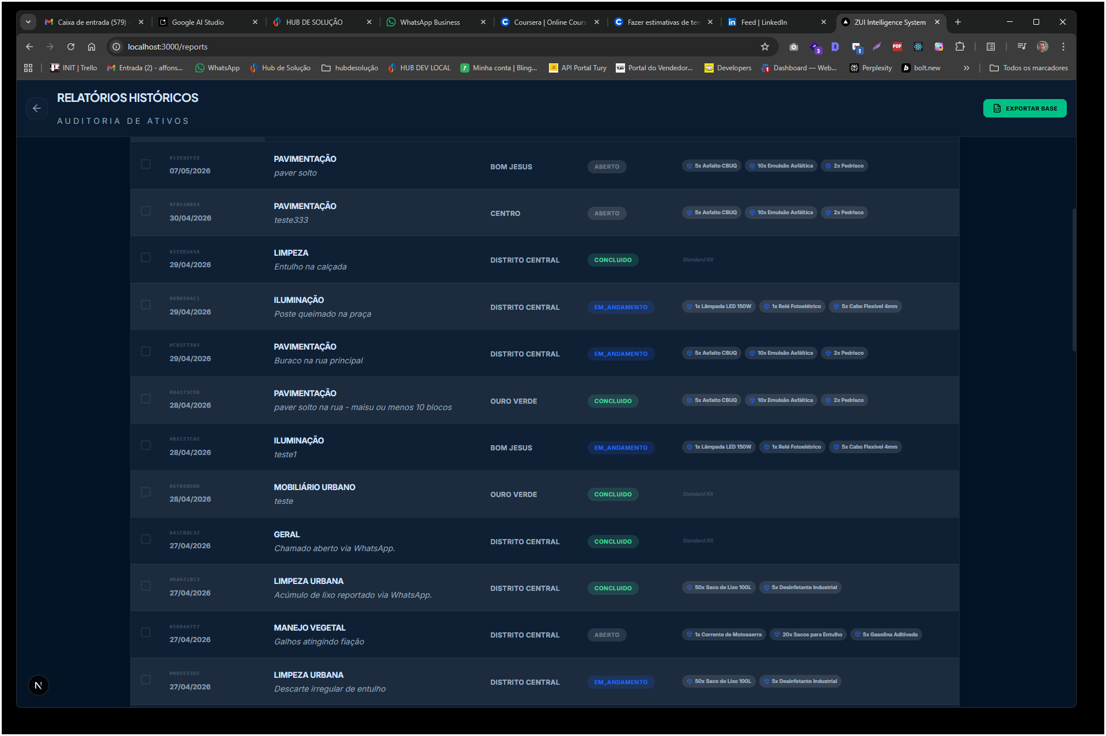1106x736 pixels.
Task: Open the apps grid in the bookmarks bar
Action: [x=28, y=68]
